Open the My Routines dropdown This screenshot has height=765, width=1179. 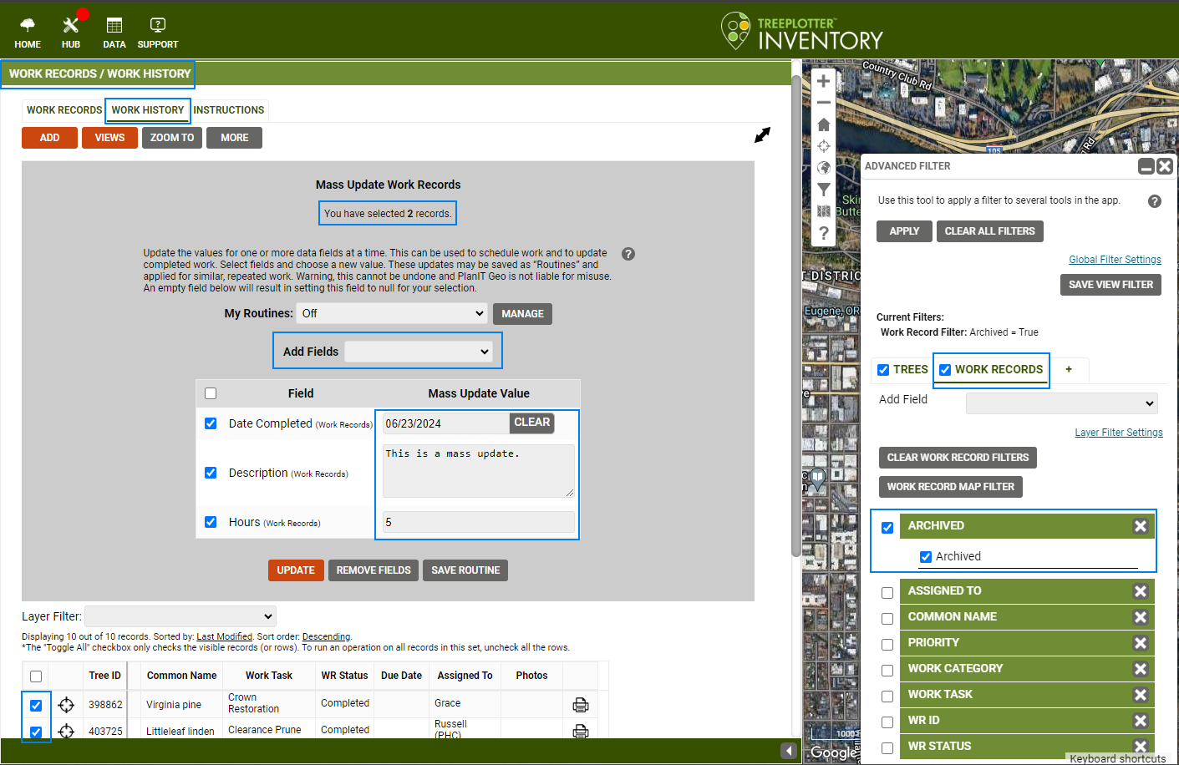click(x=392, y=313)
